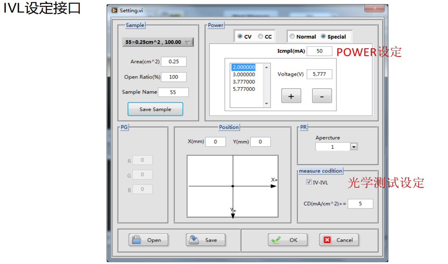The width and height of the screenshot is (448, 264).
Task: Click the Save Sample button
Action: tap(155, 109)
